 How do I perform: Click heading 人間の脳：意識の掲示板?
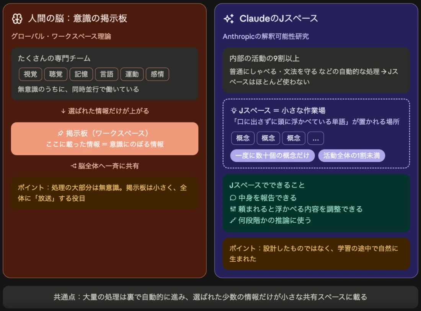pyautogui.click(x=78, y=18)
